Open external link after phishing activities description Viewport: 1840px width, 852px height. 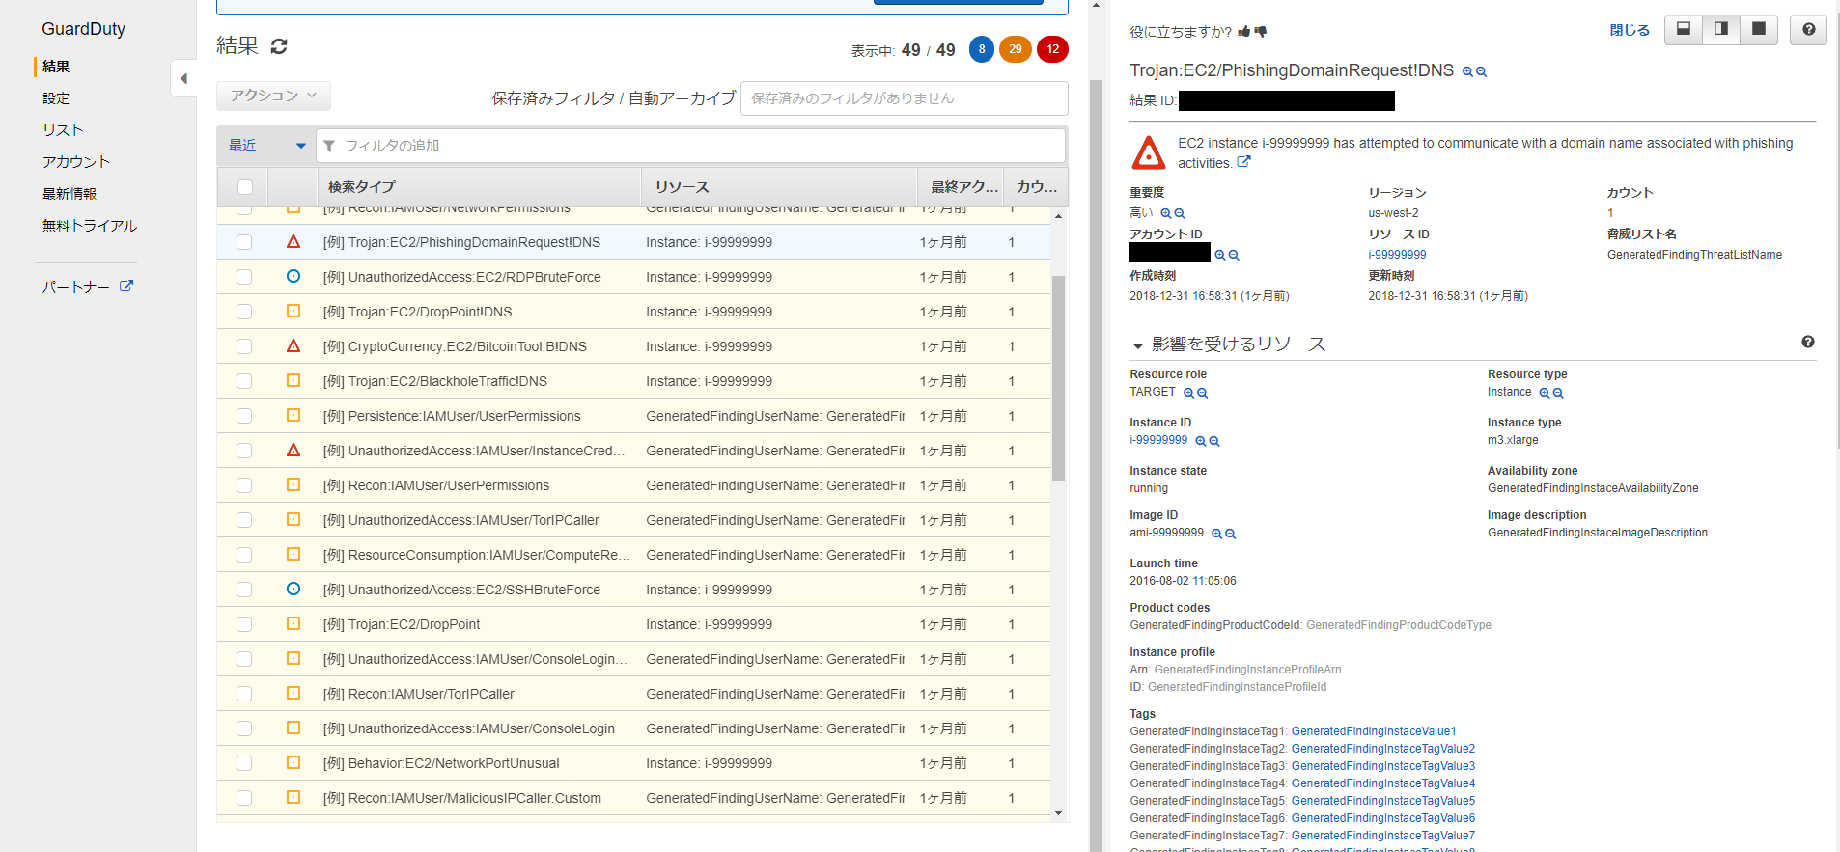(x=1243, y=162)
